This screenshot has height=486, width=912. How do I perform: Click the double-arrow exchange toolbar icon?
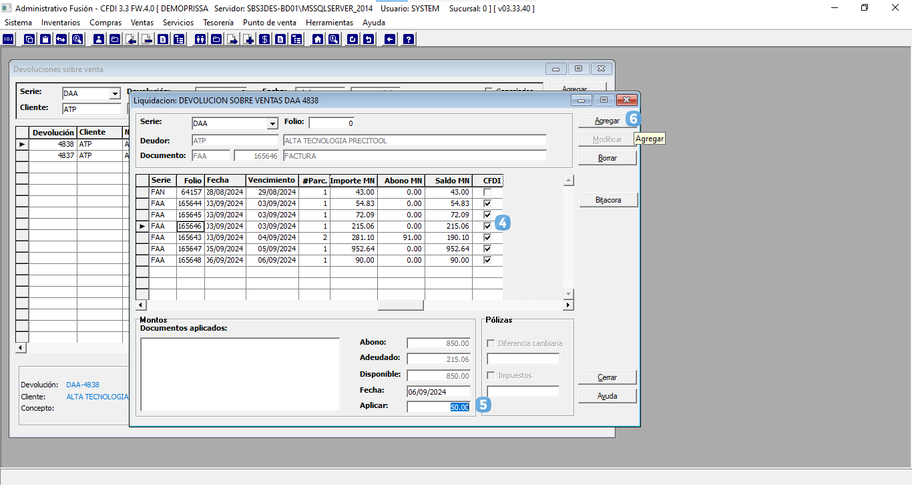tap(61, 39)
